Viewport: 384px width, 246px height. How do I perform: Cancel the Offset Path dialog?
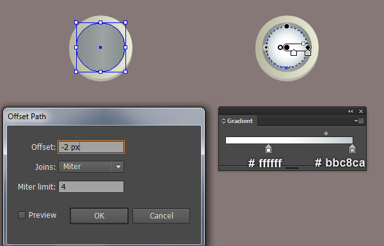(161, 216)
